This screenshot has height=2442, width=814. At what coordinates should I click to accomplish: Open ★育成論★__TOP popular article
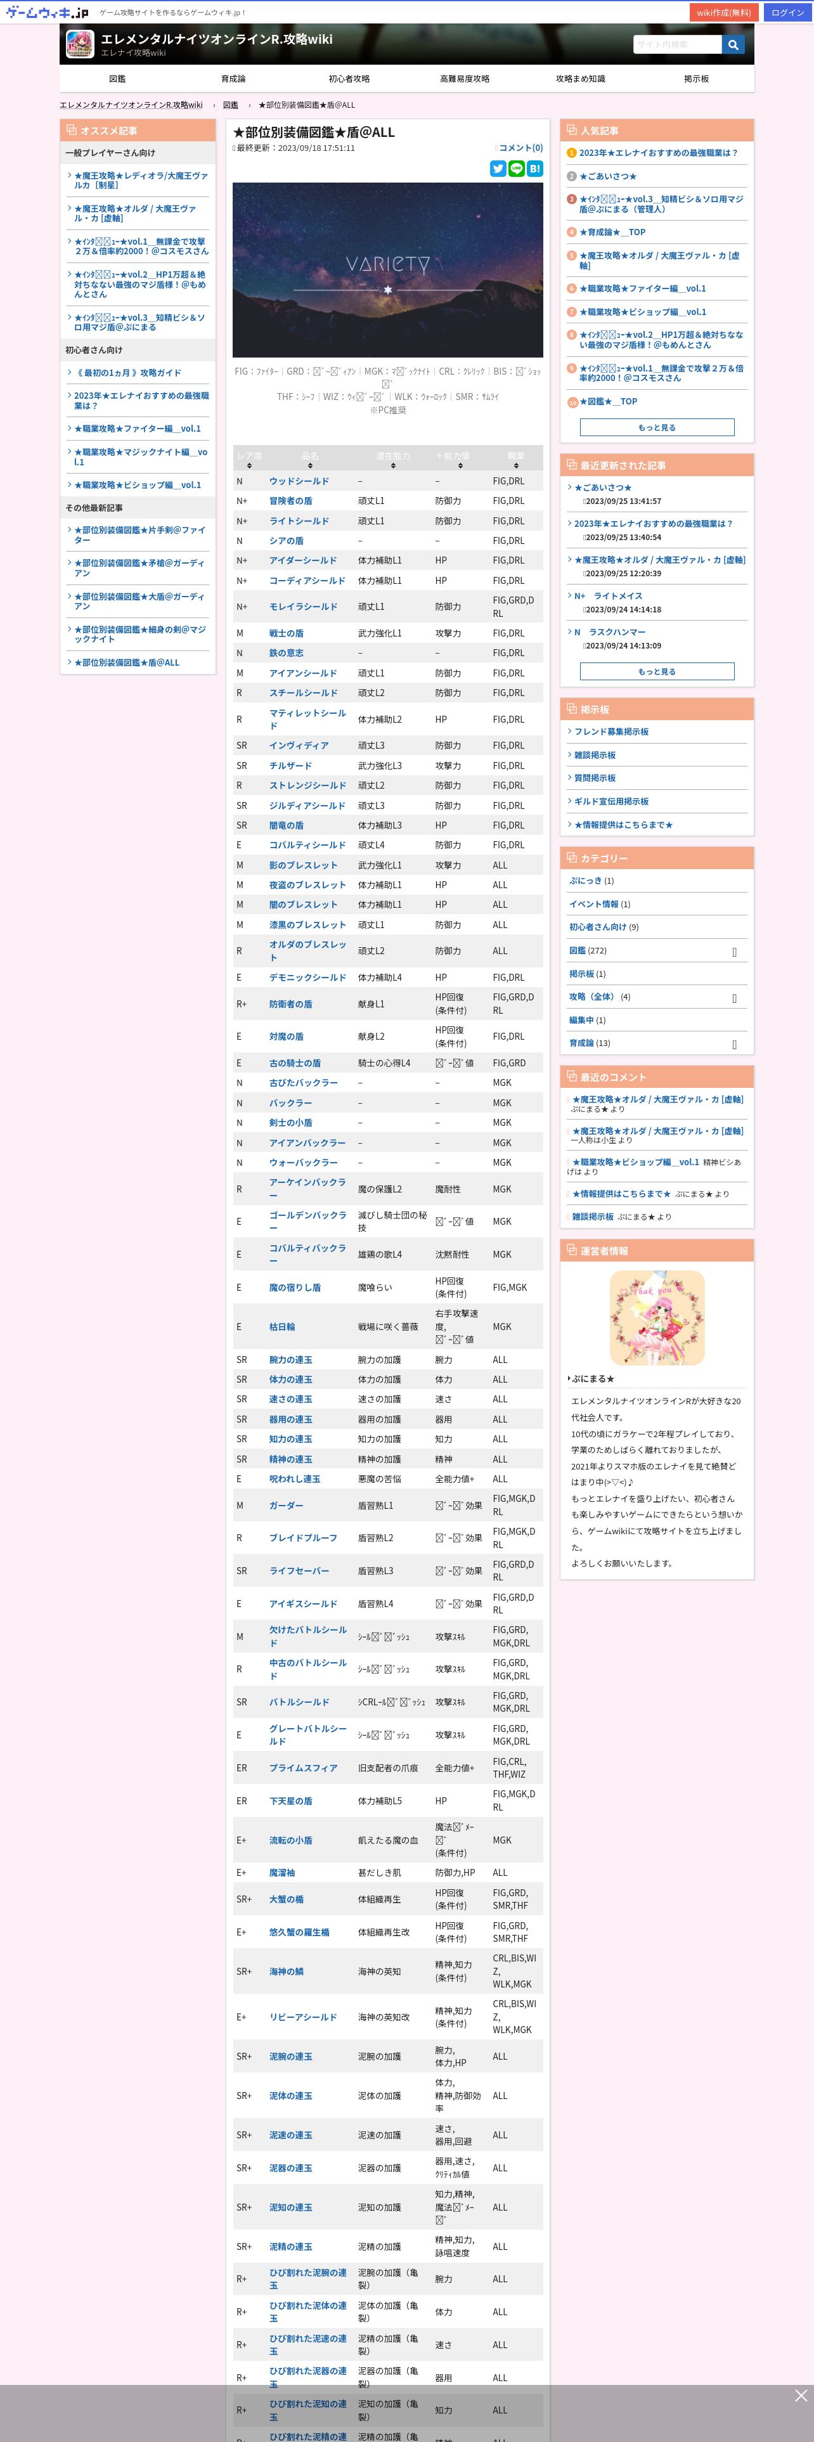612,232
